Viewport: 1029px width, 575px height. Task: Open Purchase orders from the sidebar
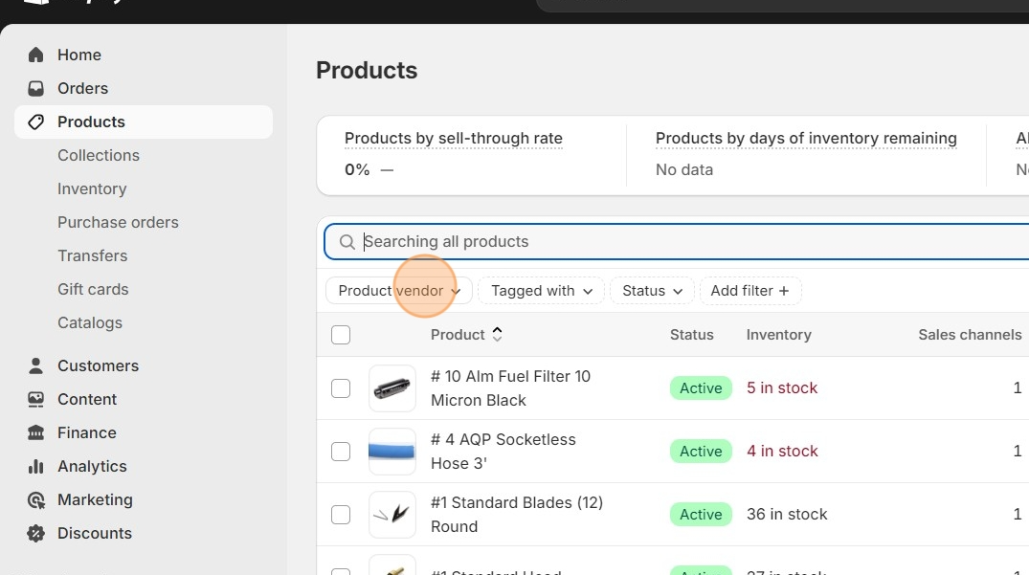coord(118,222)
